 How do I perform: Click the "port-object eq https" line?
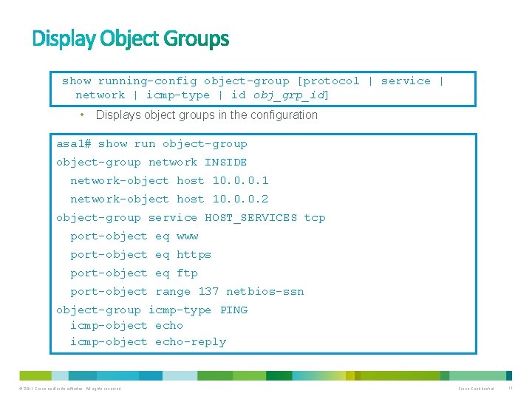[x=141, y=255]
